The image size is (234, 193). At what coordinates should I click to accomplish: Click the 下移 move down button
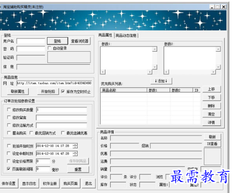coord(212,97)
